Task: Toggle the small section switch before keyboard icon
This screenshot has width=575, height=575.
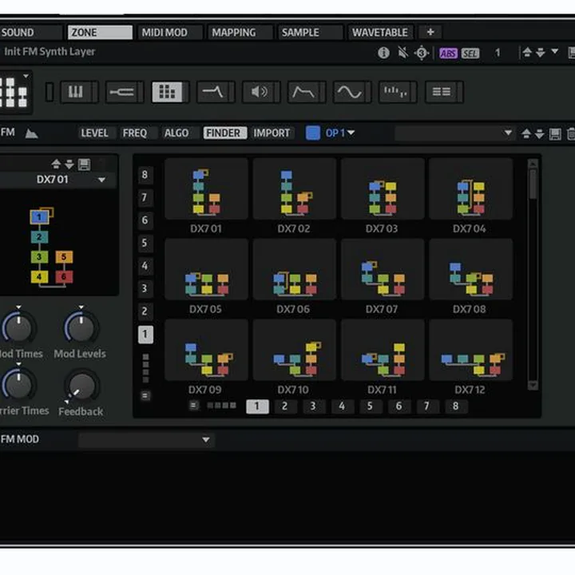Action: click(x=50, y=92)
